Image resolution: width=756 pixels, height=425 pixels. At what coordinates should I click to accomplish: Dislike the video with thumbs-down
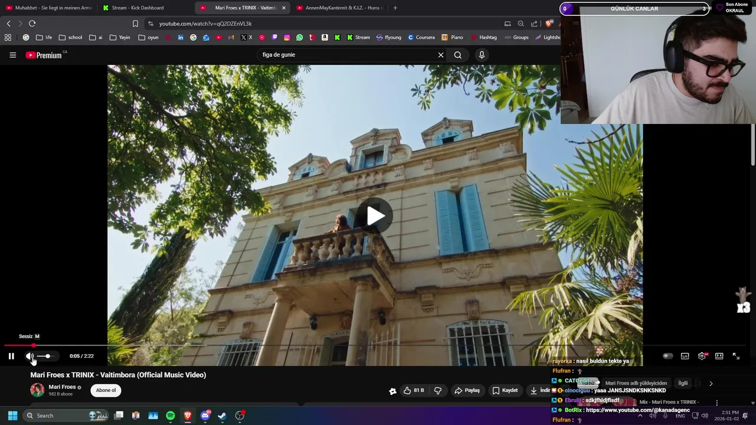coord(438,390)
